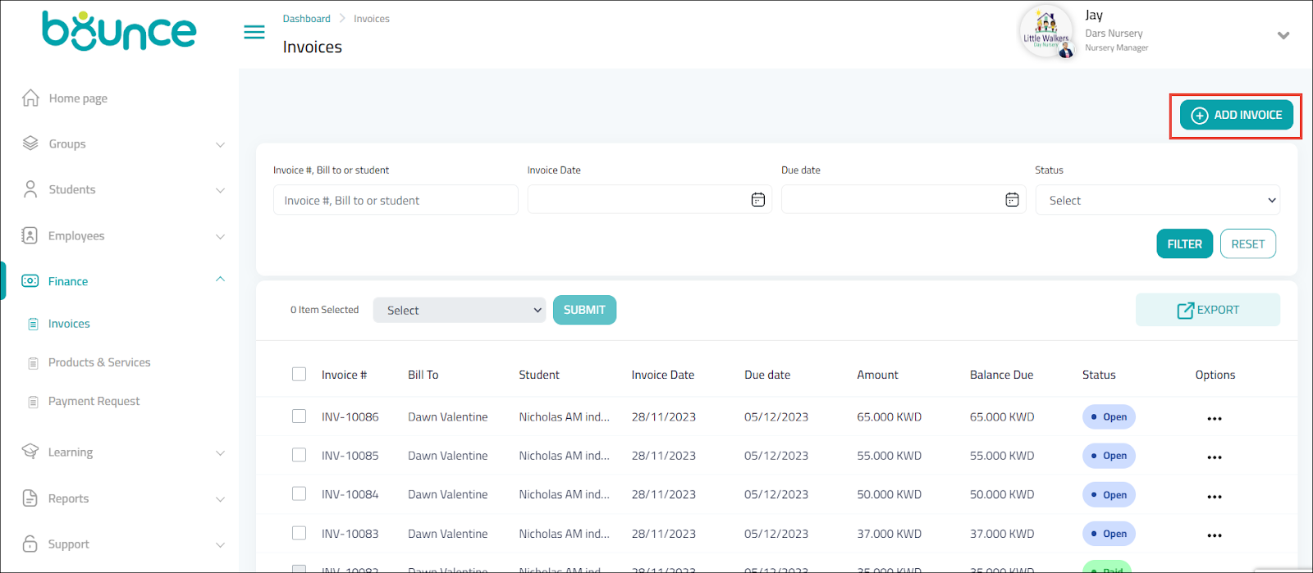Image resolution: width=1313 pixels, height=573 pixels.
Task: Open the Learning menu item
Action: point(71,452)
